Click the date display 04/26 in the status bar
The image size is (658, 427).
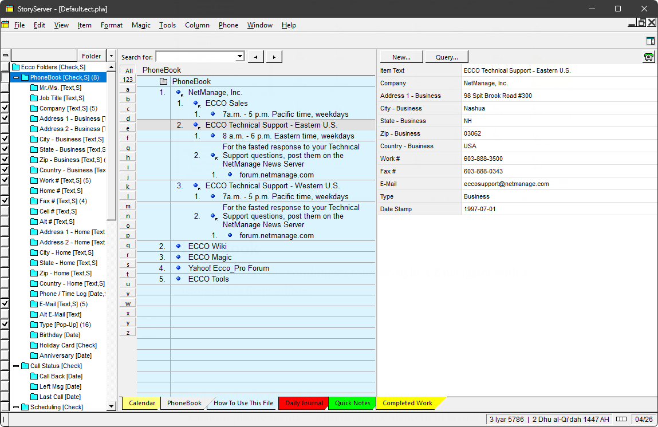pyautogui.click(x=643, y=419)
